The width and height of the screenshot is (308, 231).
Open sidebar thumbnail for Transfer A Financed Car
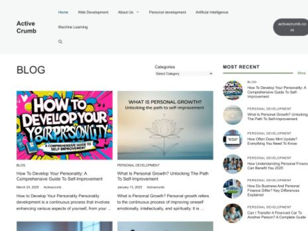(x=233, y=213)
